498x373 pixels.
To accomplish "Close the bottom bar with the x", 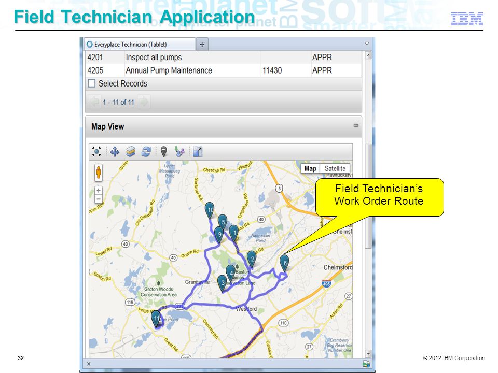I will pos(89,364).
